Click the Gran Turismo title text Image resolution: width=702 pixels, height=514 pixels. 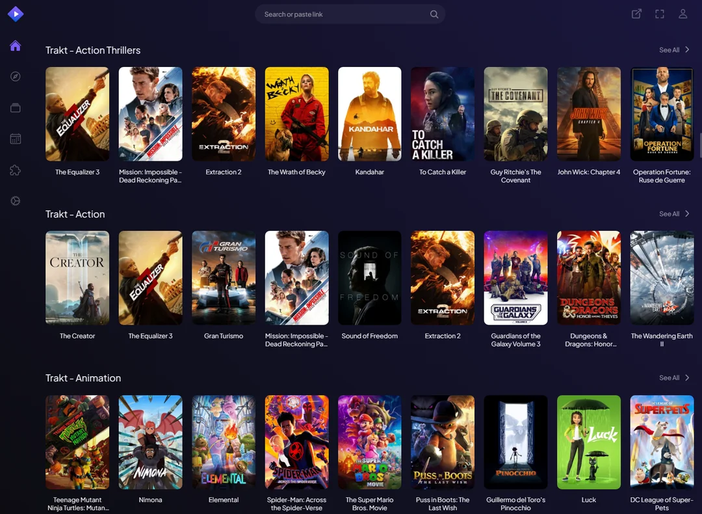coord(224,336)
